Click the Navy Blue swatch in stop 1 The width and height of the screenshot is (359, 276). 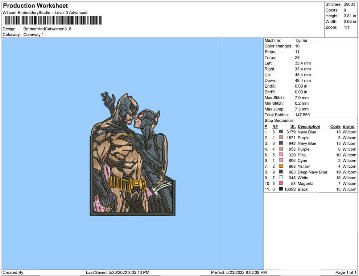coord(281,132)
